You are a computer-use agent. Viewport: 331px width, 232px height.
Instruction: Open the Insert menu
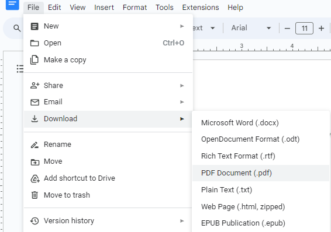pos(104,8)
